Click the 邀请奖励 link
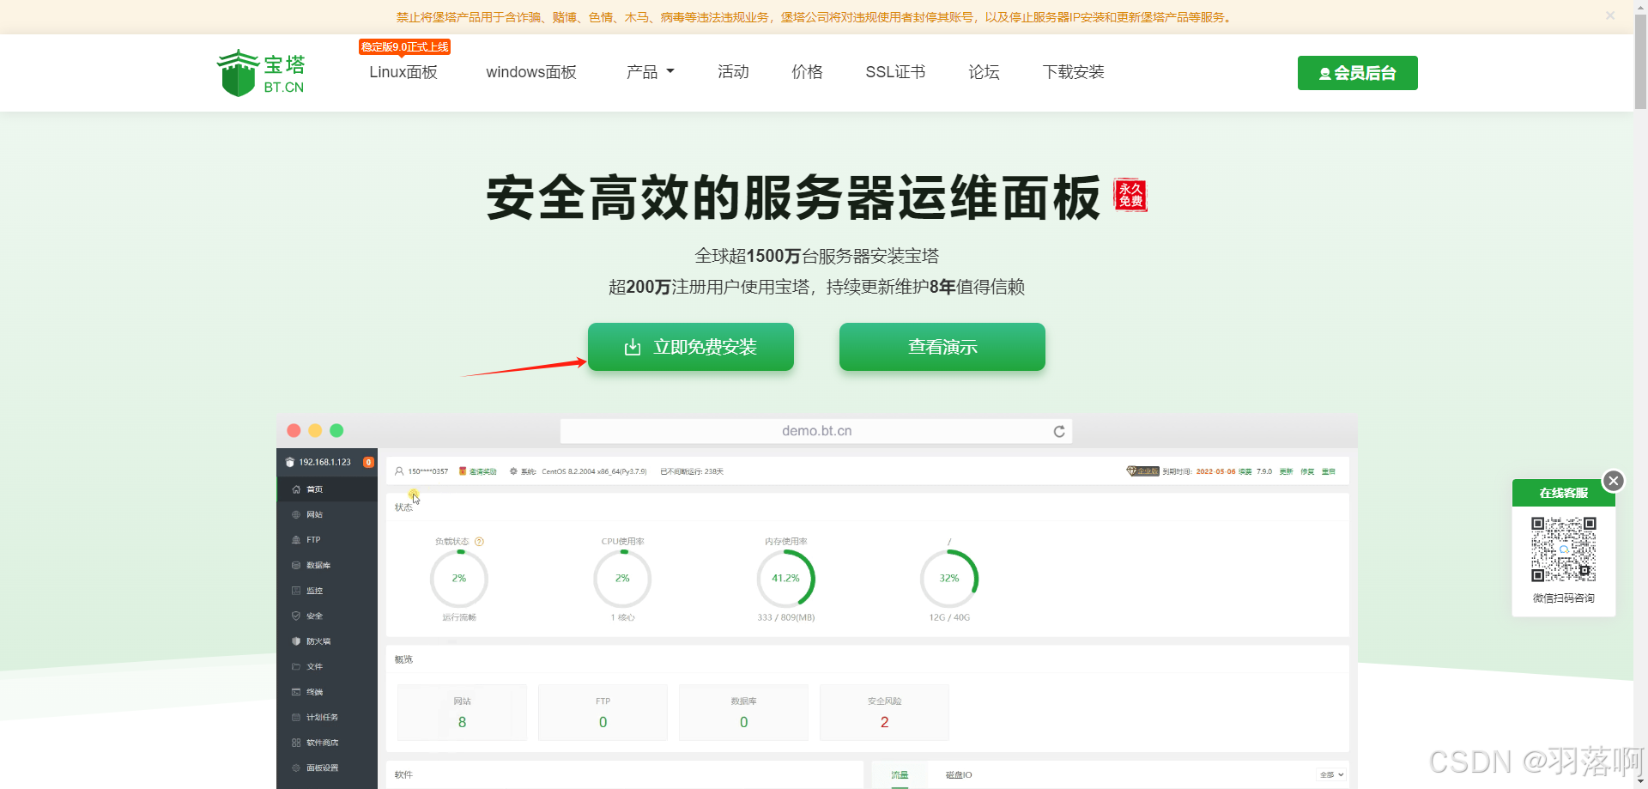1648x789 pixels. [478, 471]
